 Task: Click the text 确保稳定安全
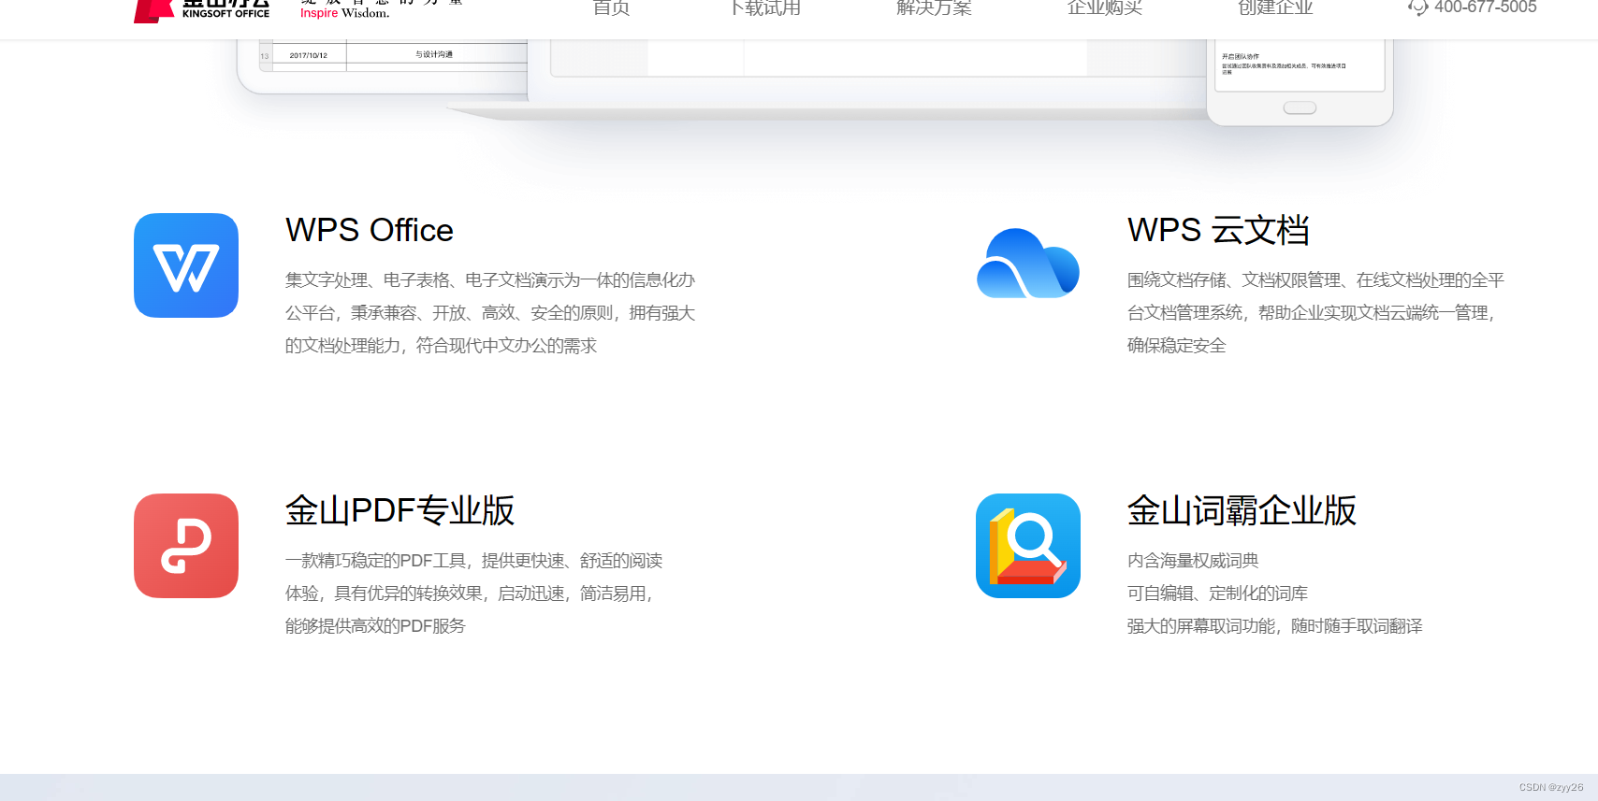tap(1177, 346)
